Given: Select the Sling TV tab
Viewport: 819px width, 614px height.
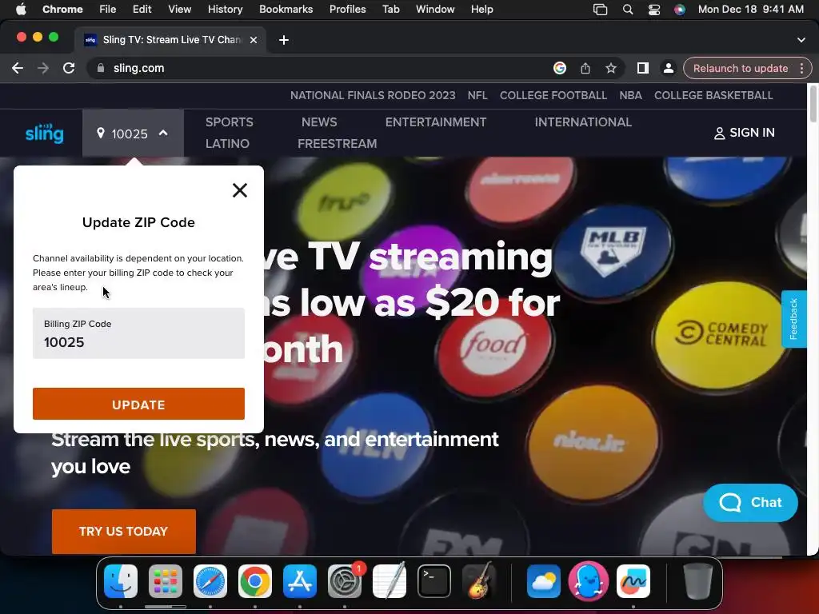Looking at the screenshot, I should (x=170, y=40).
